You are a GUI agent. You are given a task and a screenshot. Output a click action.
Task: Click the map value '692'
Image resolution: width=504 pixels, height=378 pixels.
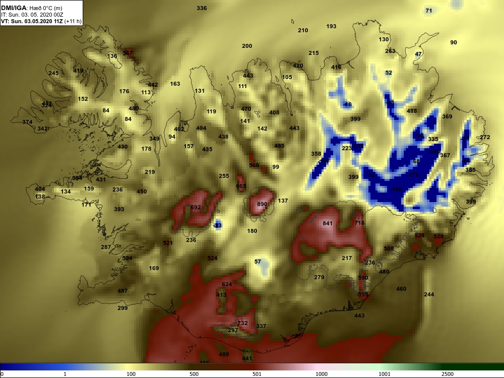tap(196, 207)
